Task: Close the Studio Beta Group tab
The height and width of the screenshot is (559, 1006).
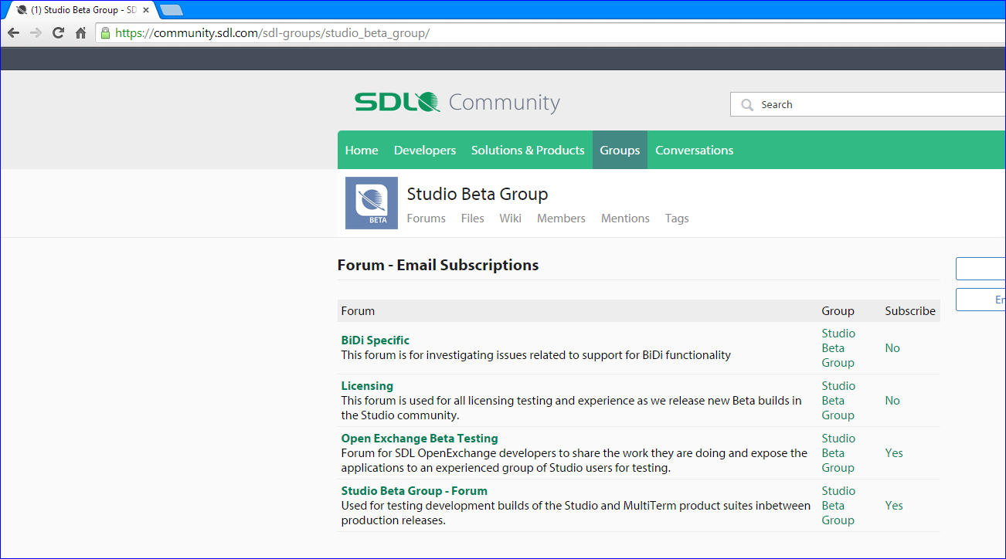Action: (146, 10)
